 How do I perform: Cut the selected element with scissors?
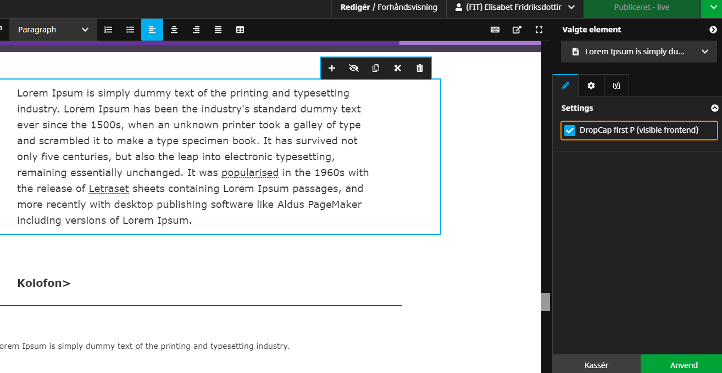coord(398,68)
